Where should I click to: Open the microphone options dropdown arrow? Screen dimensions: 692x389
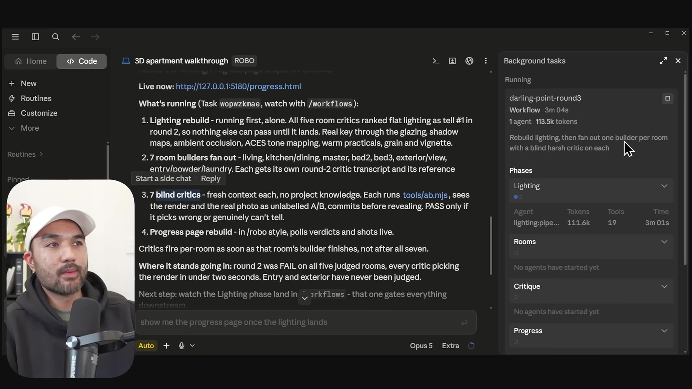coord(192,346)
